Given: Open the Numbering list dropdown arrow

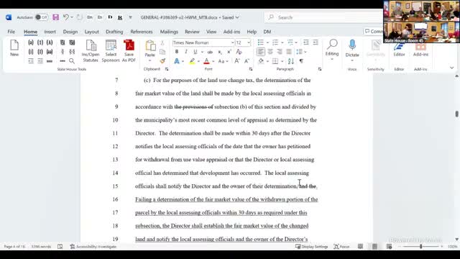Looking at the screenshot, I should tap(282, 43).
